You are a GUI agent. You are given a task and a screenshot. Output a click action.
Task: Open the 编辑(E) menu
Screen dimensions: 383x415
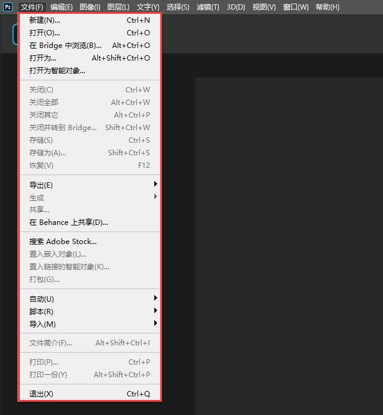coord(61,7)
